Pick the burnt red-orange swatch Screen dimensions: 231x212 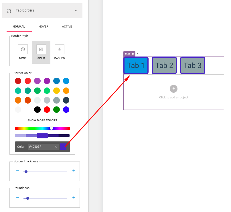tap(28, 100)
